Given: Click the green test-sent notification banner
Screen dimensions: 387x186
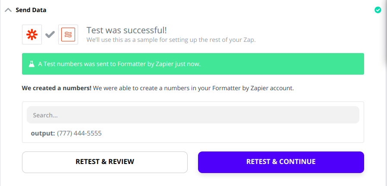Looking at the screenshot, I should [x=193, y=64].
